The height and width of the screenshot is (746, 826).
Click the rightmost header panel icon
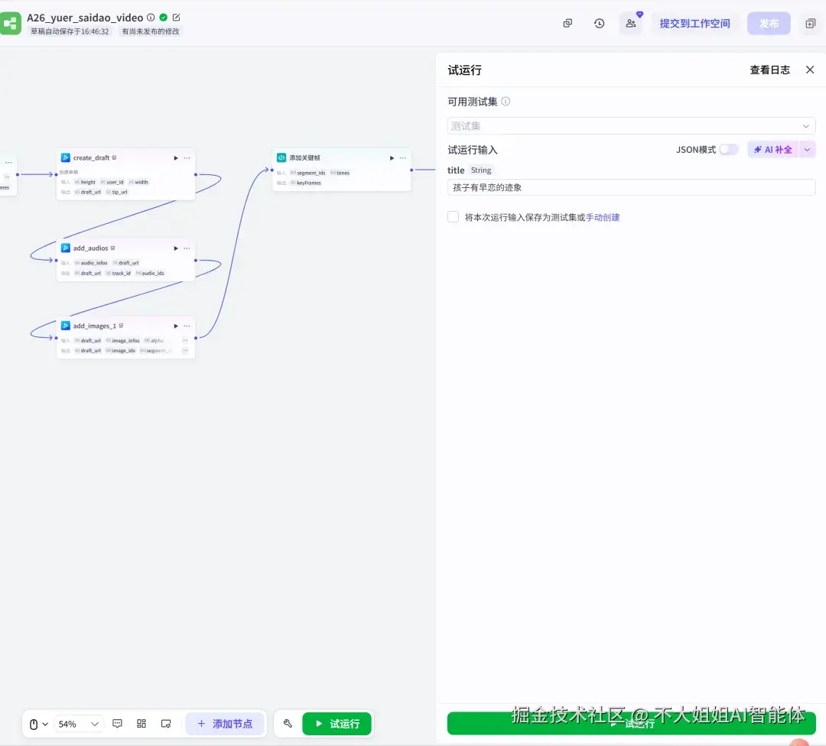810,23
